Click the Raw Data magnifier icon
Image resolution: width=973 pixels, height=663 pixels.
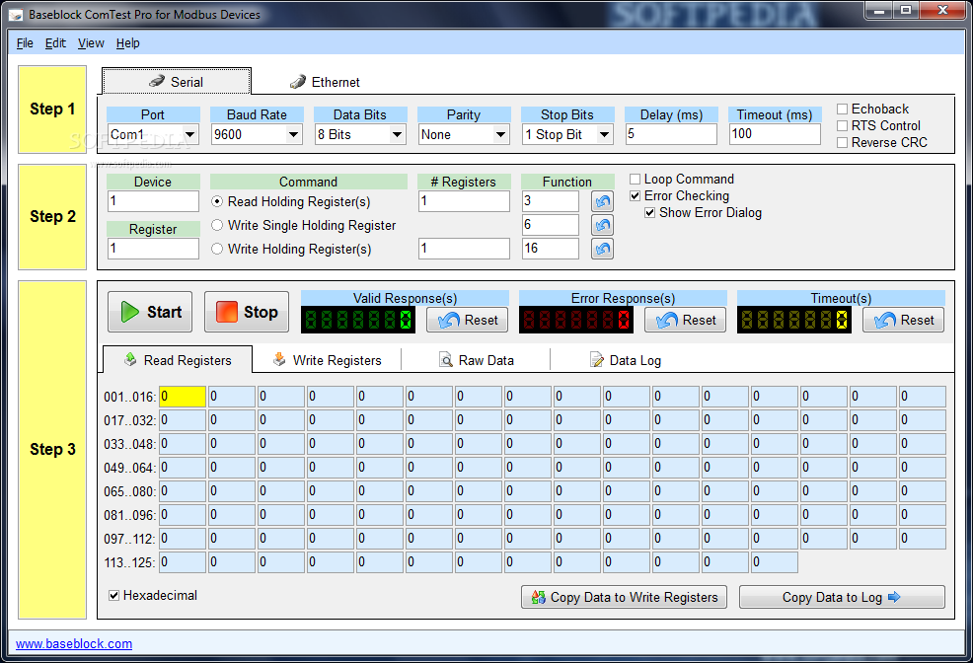(445, 360)
